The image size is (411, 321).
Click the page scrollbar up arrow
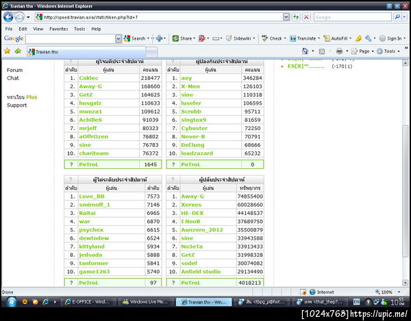coord(405,63)
